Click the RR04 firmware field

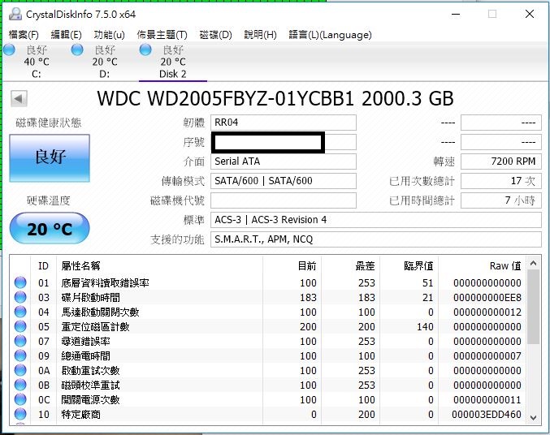[x=284, y=123]
